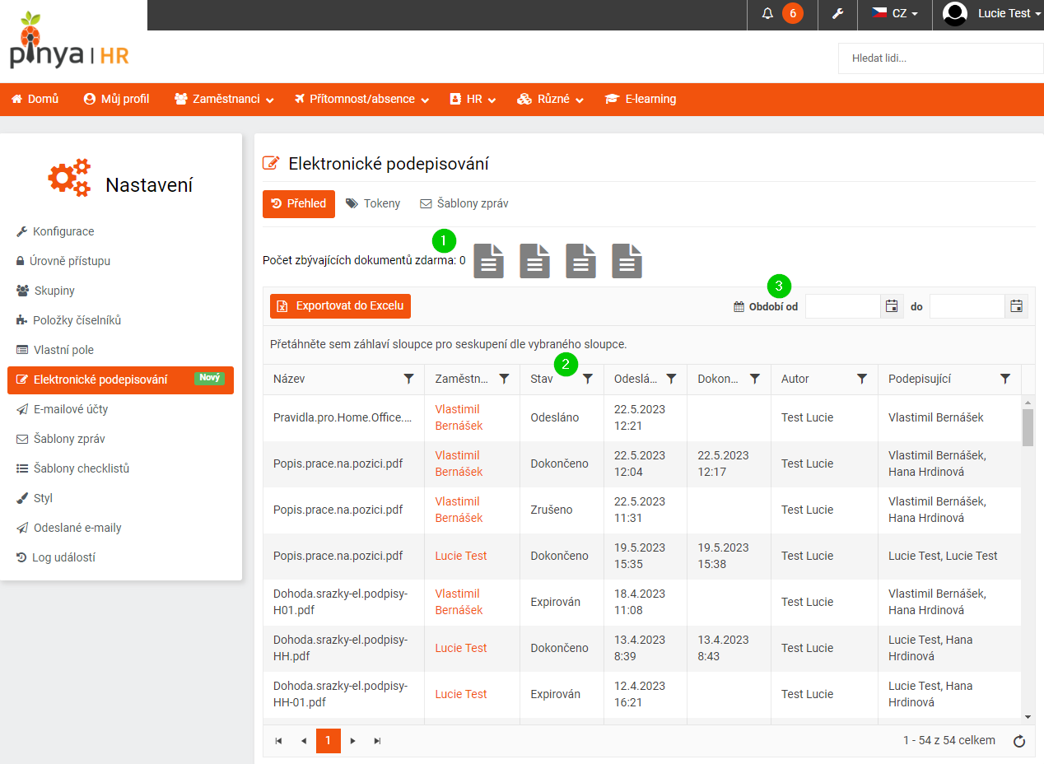This screenshot has width=1044, height=764.
Task: Click the 'do' date input field
Action: pos(967,306)
